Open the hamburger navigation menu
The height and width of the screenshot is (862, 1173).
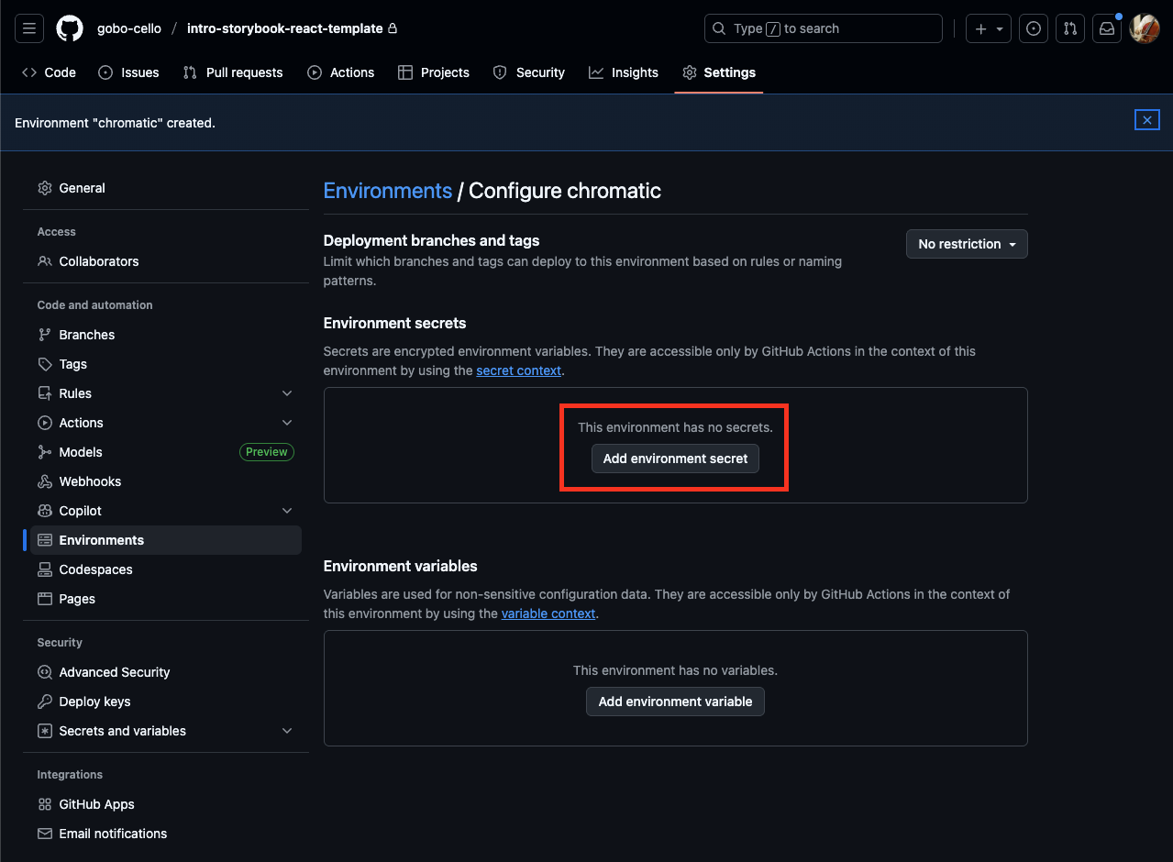click(29, 28)
